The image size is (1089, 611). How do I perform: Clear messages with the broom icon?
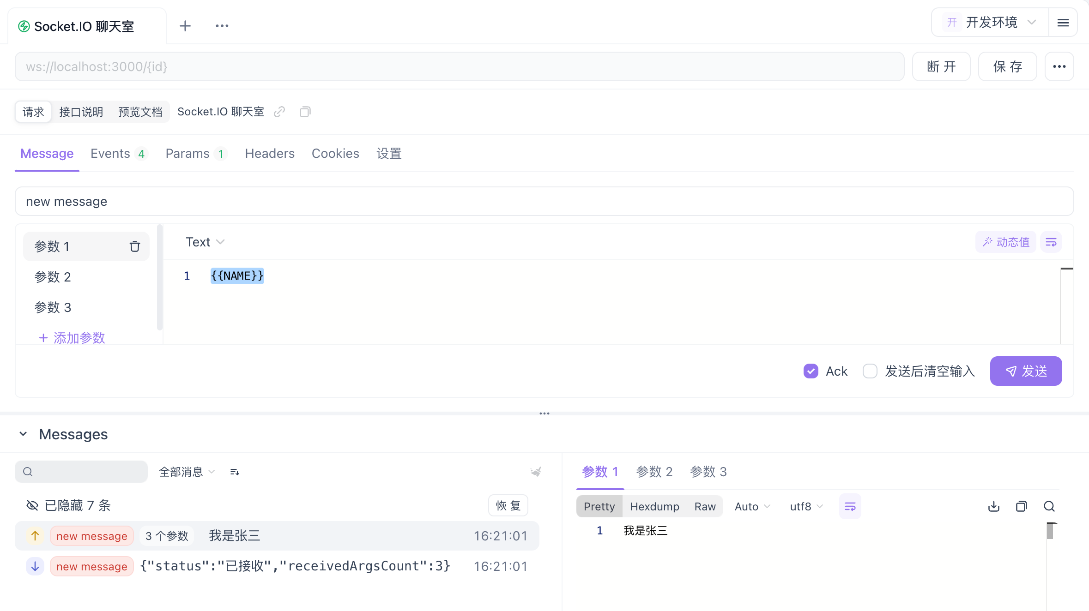[536, 472]
